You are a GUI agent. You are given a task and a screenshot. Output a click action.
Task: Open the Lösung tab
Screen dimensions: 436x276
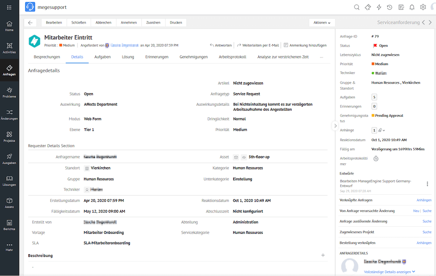tap(128, 57)
